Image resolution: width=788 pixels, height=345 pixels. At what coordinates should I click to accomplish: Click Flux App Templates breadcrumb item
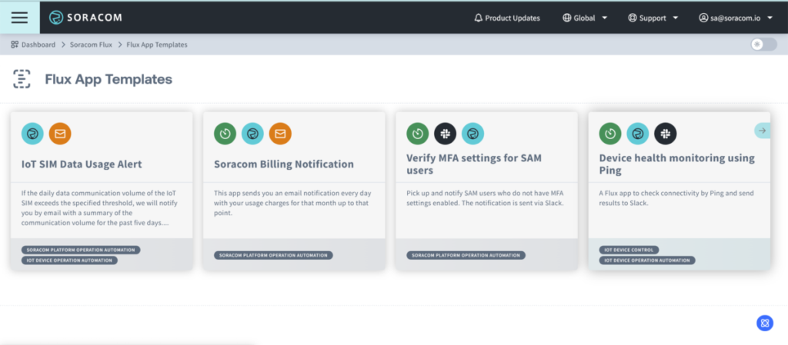pos(157,45)
